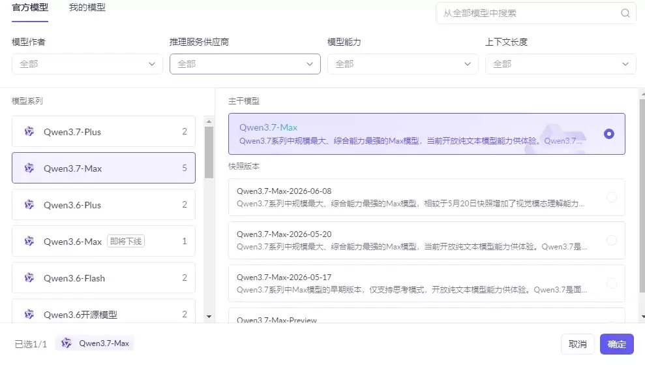The width and height of the screenshot is (645, 365).
Task: Open the 模型能力 dropdown
Action: pyautogui.click(x=402, y=64)
